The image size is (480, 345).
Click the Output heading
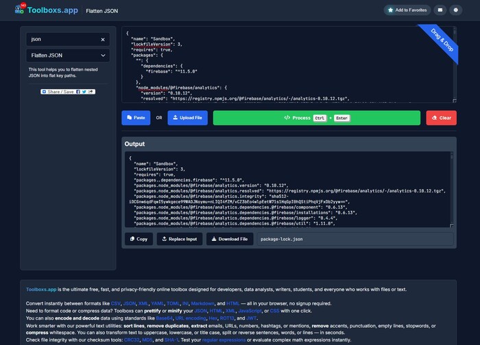[x=134, y=144]
